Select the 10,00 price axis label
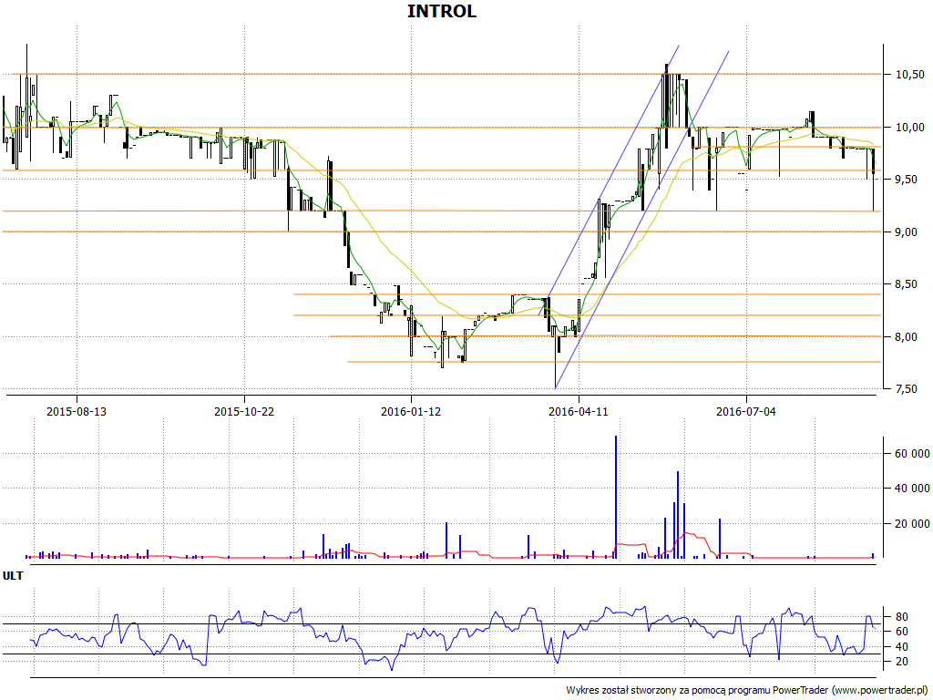The height and width of the screenshot is (700, 933). coord(910,128)
